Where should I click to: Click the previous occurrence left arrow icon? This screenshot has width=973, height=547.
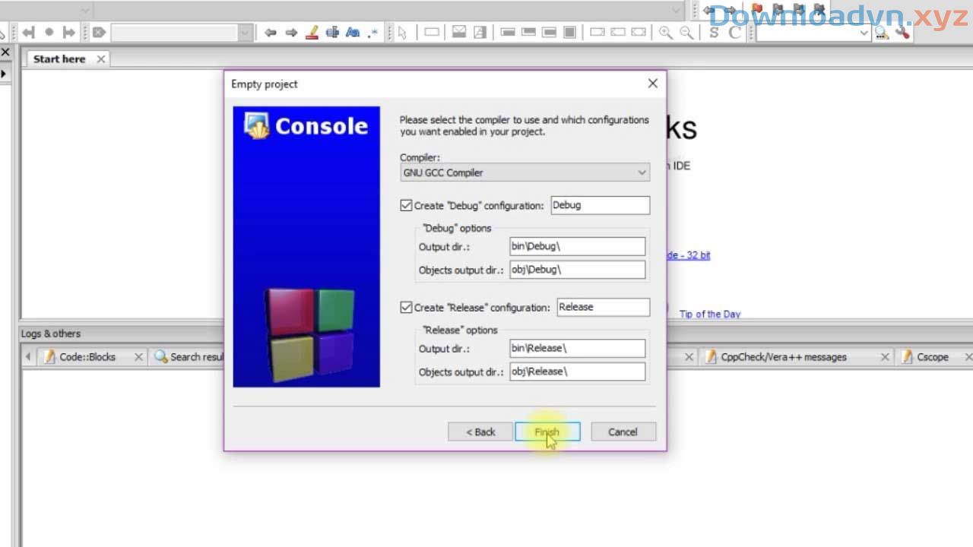[270, 33]
